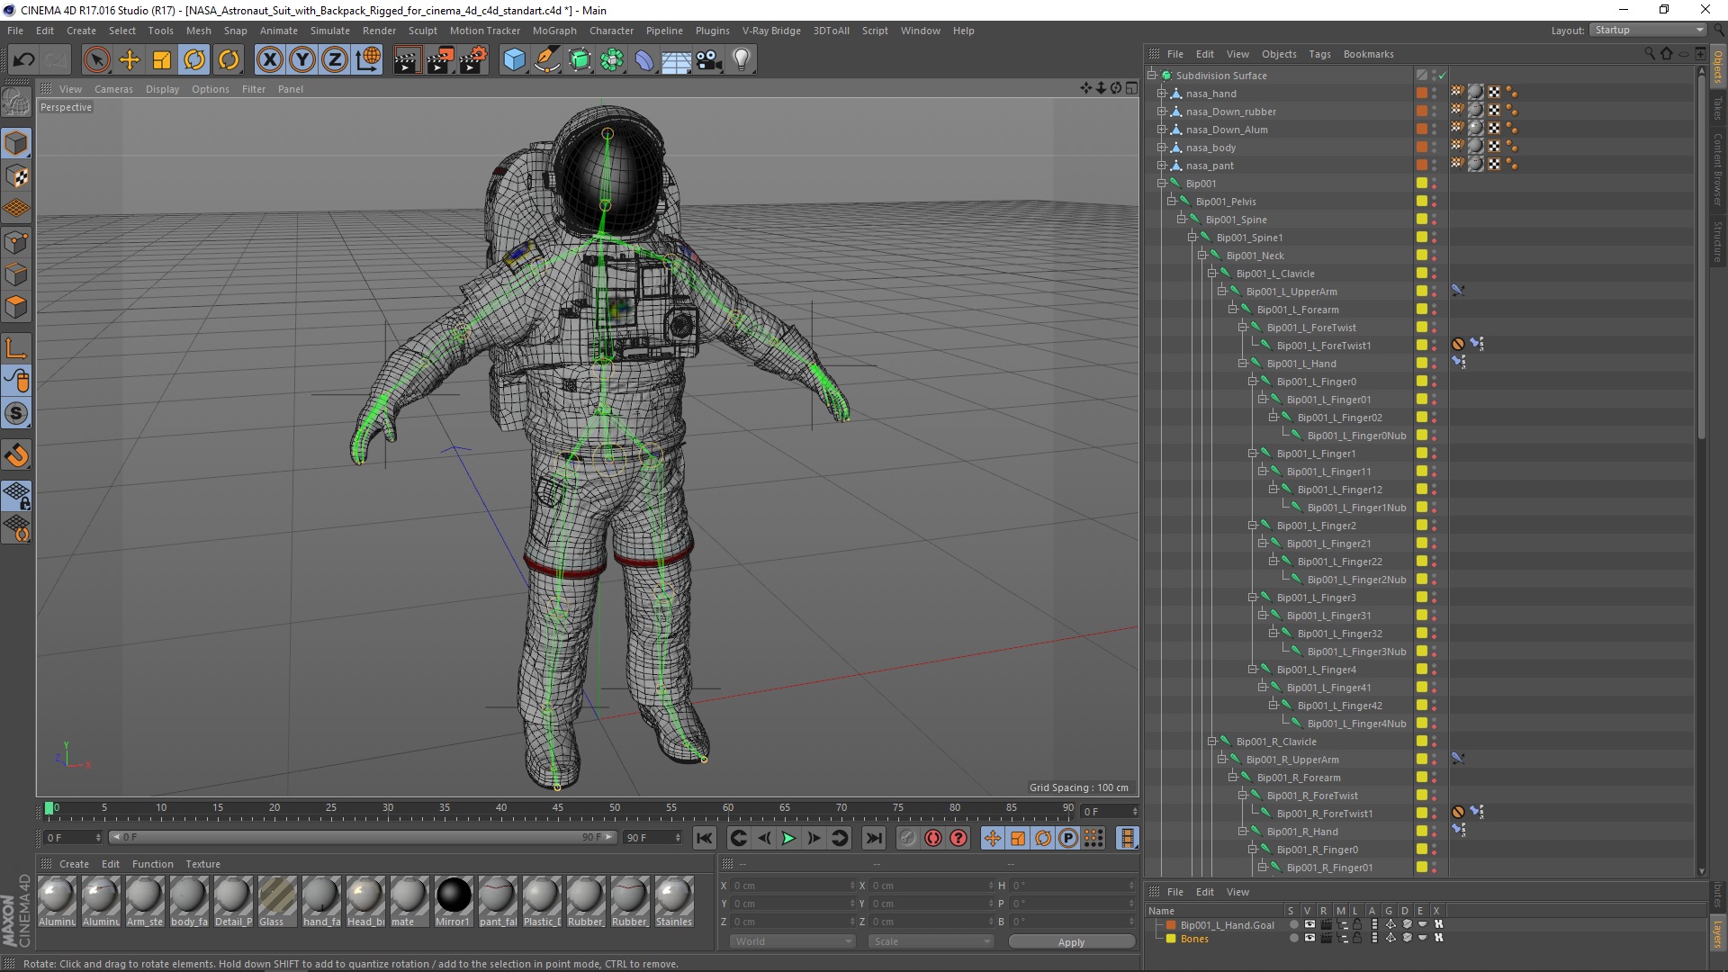
Task: Click frame 45 on timeline ruler
Action: [559, 810]
